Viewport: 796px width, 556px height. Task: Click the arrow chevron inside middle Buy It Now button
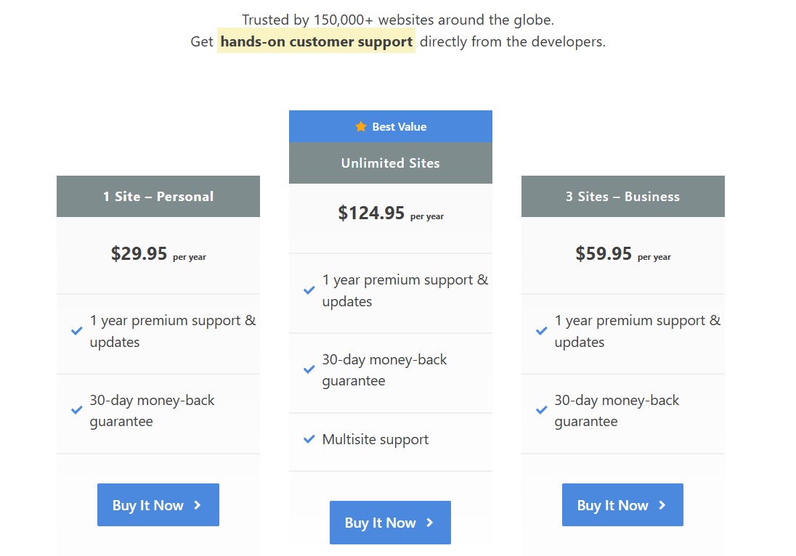coord(429,523)
